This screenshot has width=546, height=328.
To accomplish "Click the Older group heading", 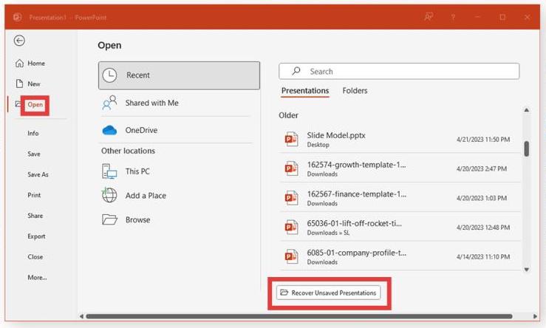I will tap(288, 115).
